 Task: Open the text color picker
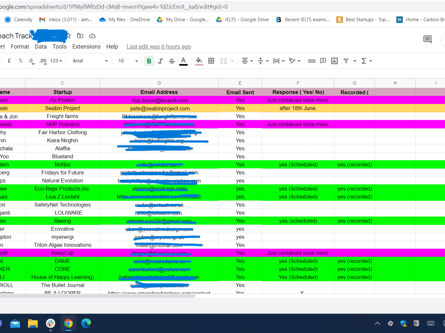pos(183,61)
